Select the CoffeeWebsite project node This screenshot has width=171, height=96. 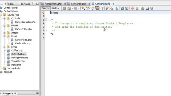point(11,11)
